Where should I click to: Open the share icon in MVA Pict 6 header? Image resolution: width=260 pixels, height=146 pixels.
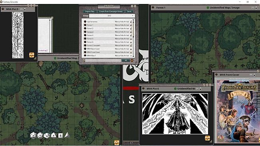197,89
